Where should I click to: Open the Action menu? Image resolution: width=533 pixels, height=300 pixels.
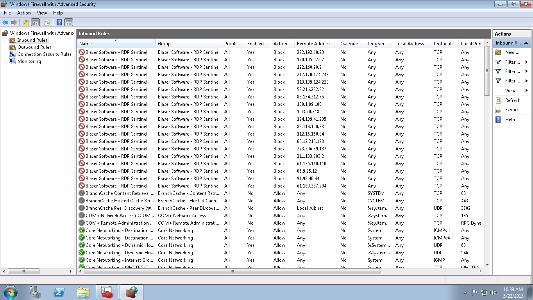click(x=24, y=13)
